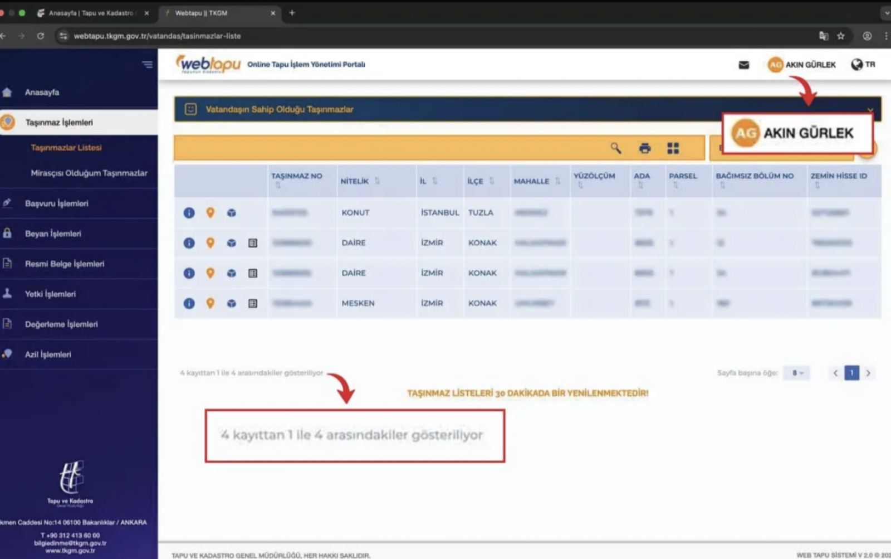Open info icon for the Tuzla KONUT row
This screenshot has height=559, width=891.
click(x=189, y=213)
